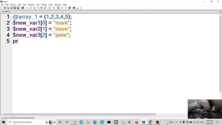Open File Explorer from the taskbar
Viewport: 222px width, 125px height.
(x=88, y=122)
